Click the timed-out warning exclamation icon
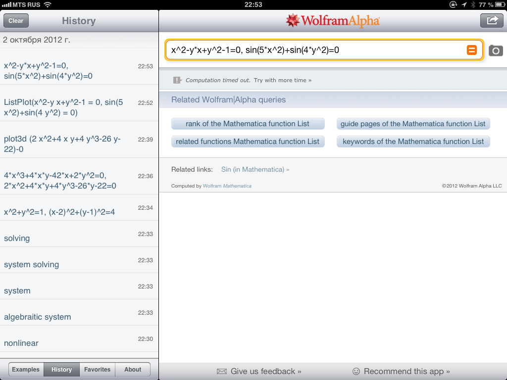The width and height of the screenshot is (507, 380). [x=177, y=80]
